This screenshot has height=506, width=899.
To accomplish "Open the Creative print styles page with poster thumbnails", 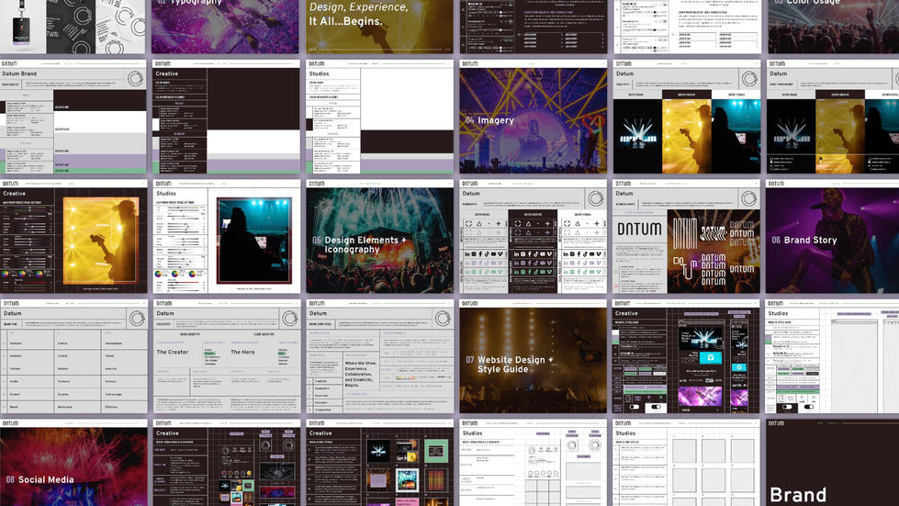I will pyautogui.click(x=379, y=463).
